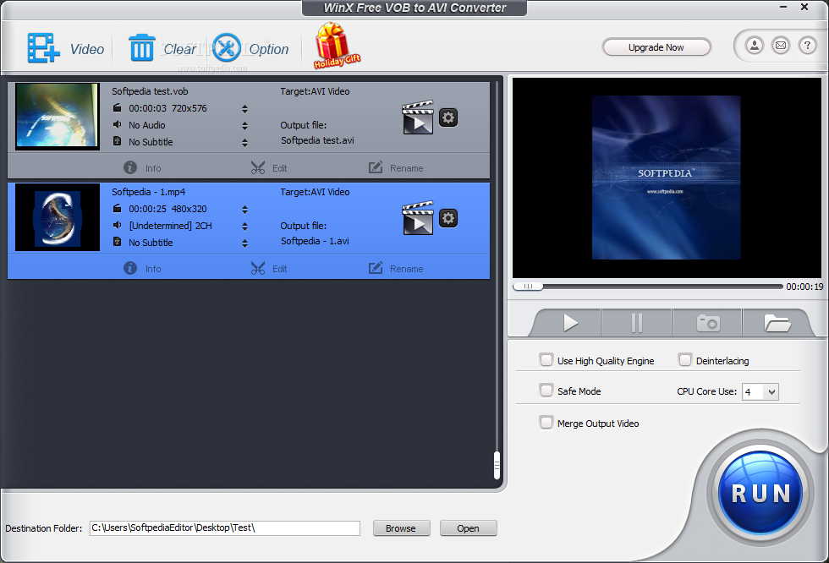Select the Softpedia test.vob thumbnail
This screenshot has height=563, width=829.
[58, 116]
